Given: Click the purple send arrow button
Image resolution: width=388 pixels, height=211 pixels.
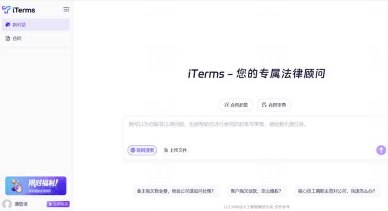Looking at the screenshot, I should 381,150.
